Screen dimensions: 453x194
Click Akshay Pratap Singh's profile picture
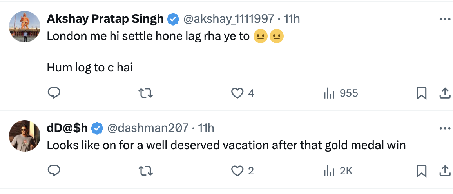(x=25, y=27)
